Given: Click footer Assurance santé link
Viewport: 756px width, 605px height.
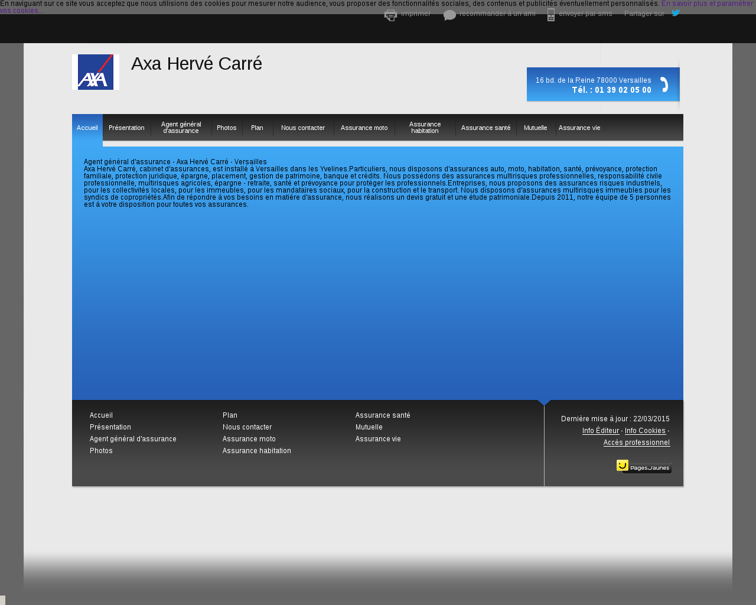Looking at the screenshot, I should (x=383, y=415).
